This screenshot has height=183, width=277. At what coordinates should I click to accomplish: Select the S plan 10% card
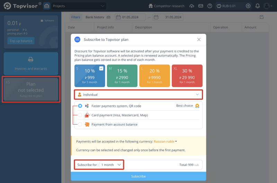[x=90, y=76]
